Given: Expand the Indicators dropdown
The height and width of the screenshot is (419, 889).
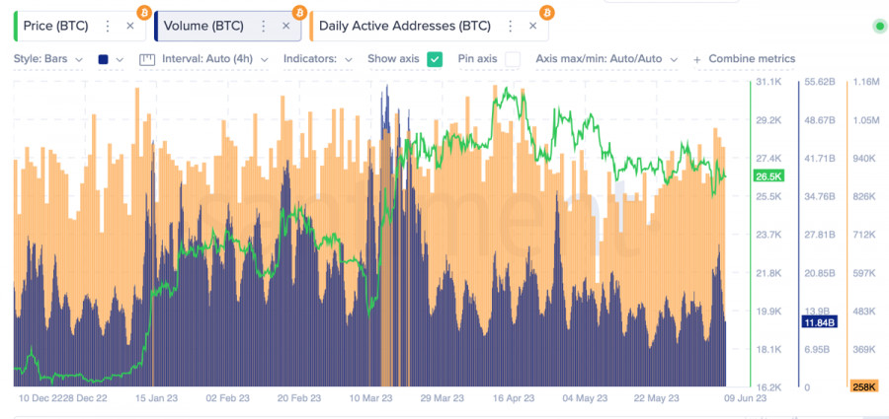Looking at the screenshot, I should tap(318, 59).
